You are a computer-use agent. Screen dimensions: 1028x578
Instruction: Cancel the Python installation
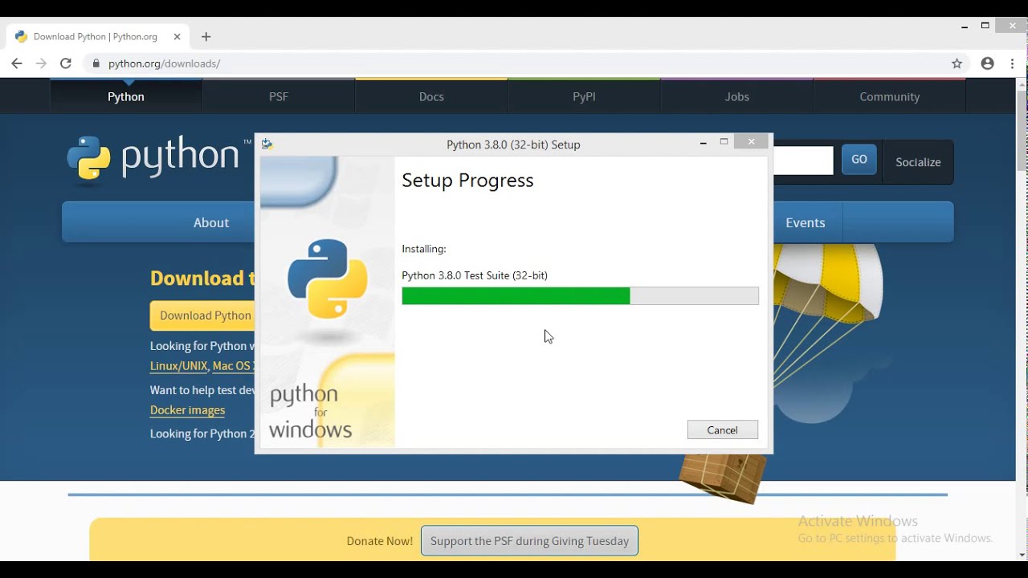click(723, 429)
